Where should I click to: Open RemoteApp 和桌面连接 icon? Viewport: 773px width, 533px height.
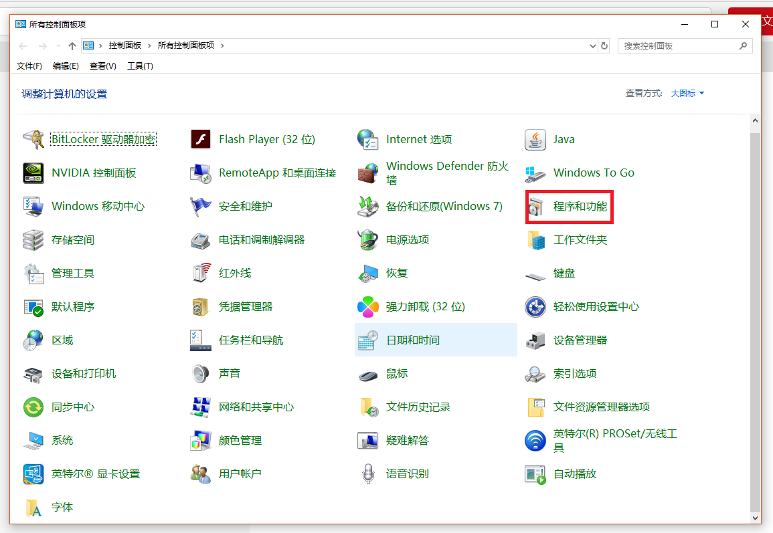click(201, 173)
